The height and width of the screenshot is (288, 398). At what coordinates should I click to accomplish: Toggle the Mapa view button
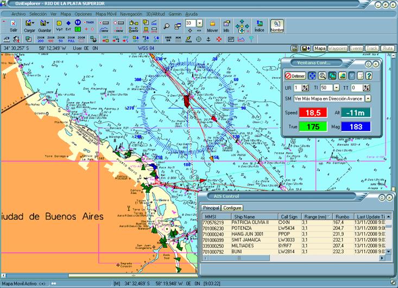pyautogui.click(x=320, y=48)
